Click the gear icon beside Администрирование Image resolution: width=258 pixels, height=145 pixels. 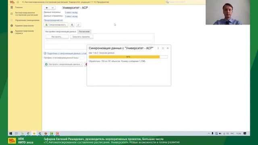(12, 26)
